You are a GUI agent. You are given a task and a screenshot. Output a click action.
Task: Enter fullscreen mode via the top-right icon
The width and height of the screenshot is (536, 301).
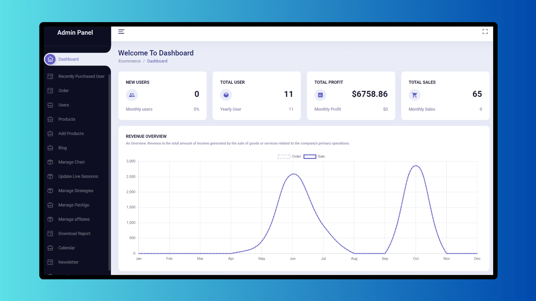[x=485, y=32]
